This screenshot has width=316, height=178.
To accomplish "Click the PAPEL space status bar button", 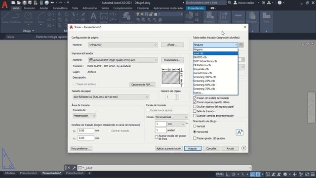I will [220, 174].
